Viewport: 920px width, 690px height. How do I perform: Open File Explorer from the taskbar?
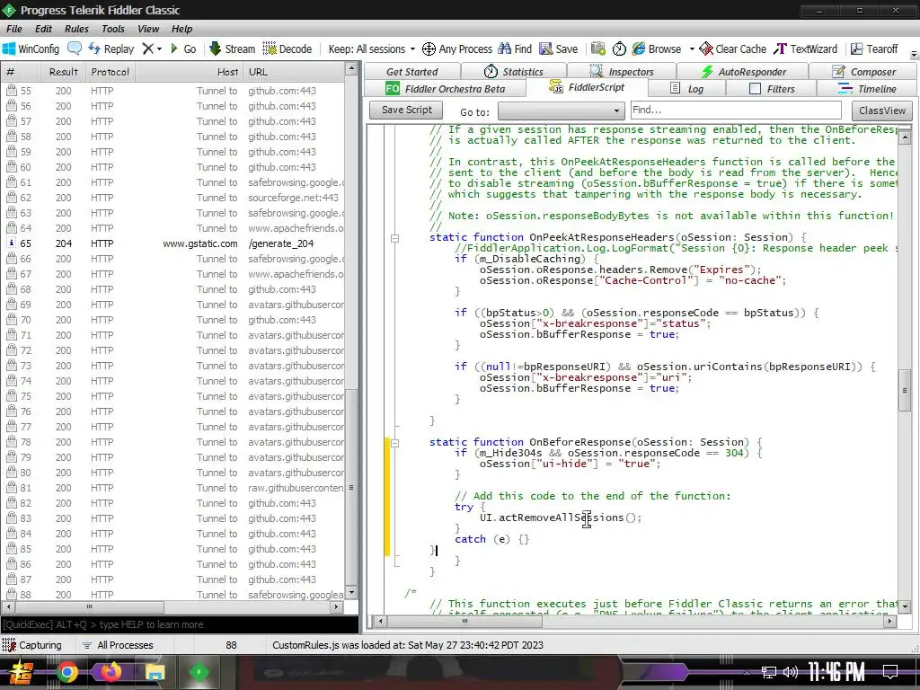pos(155,671)
